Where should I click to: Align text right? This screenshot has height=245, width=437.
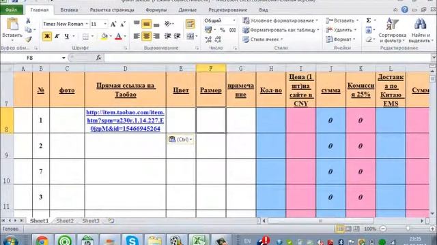pos(156,36)
